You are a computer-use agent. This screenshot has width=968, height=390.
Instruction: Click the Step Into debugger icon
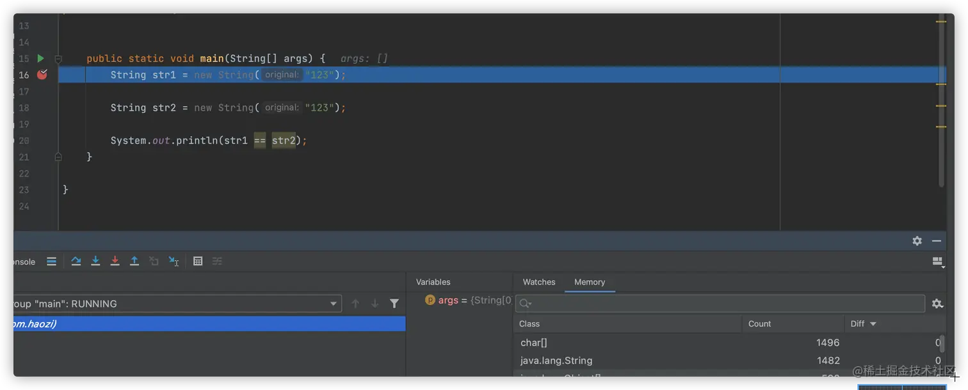(95, 261)
